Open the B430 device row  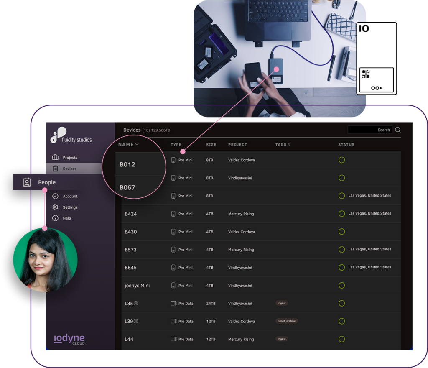point(261,232)
